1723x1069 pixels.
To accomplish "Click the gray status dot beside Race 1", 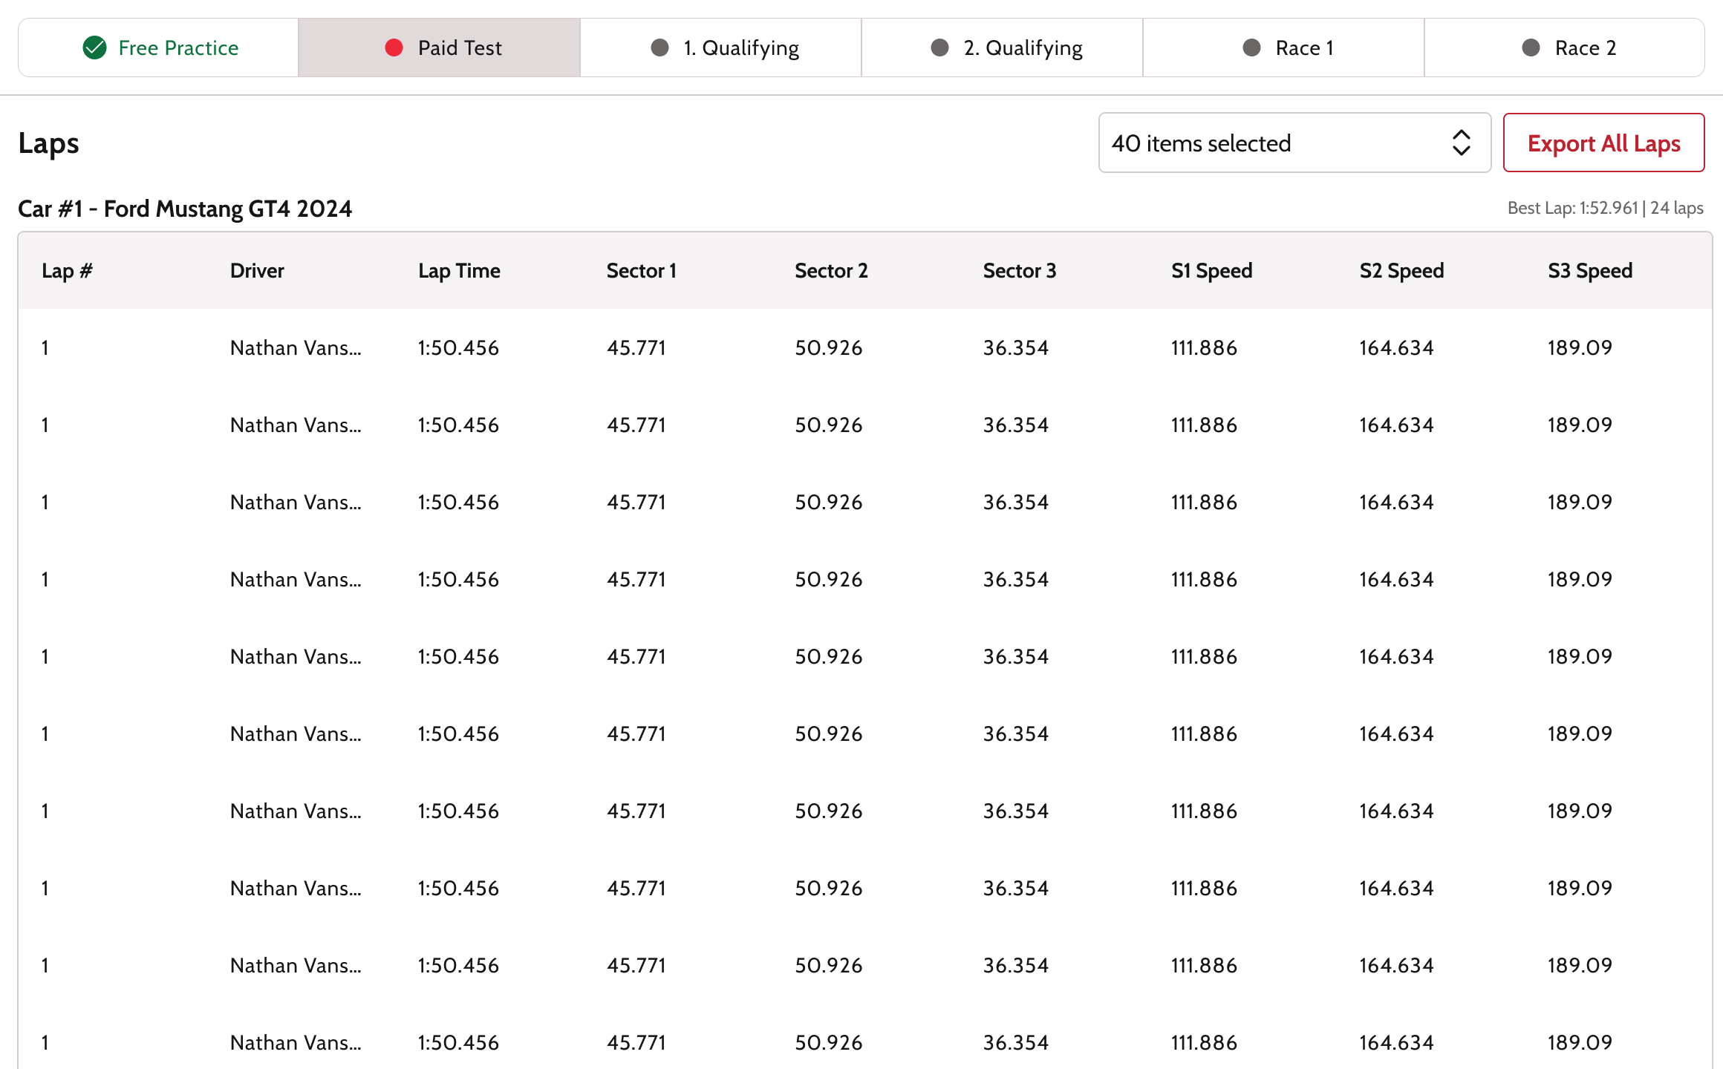I will tap(1251, 48).
